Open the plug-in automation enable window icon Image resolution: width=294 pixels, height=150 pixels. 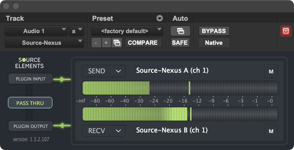tap(180, 31)
